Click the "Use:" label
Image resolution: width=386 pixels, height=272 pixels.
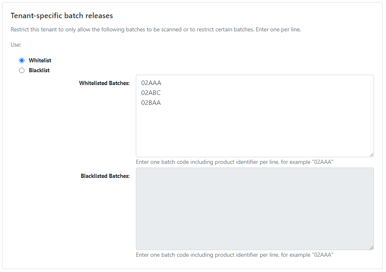click(16, 45)
